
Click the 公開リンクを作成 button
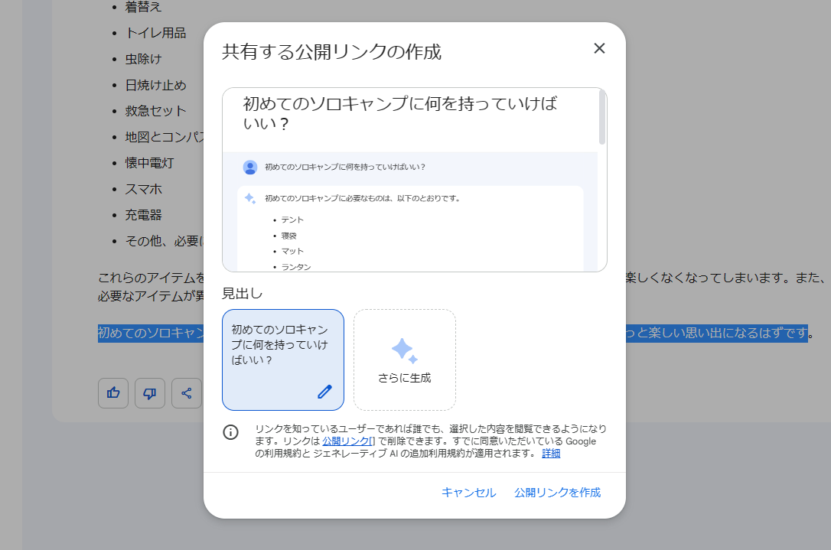558,493
